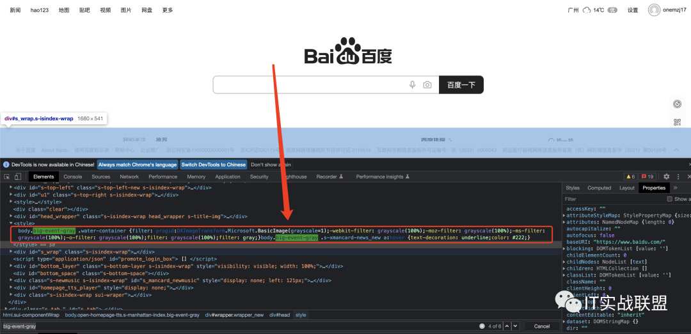
Task: Open the Performance insights tab
Action: pyautogui.click(x=383, y=177)
